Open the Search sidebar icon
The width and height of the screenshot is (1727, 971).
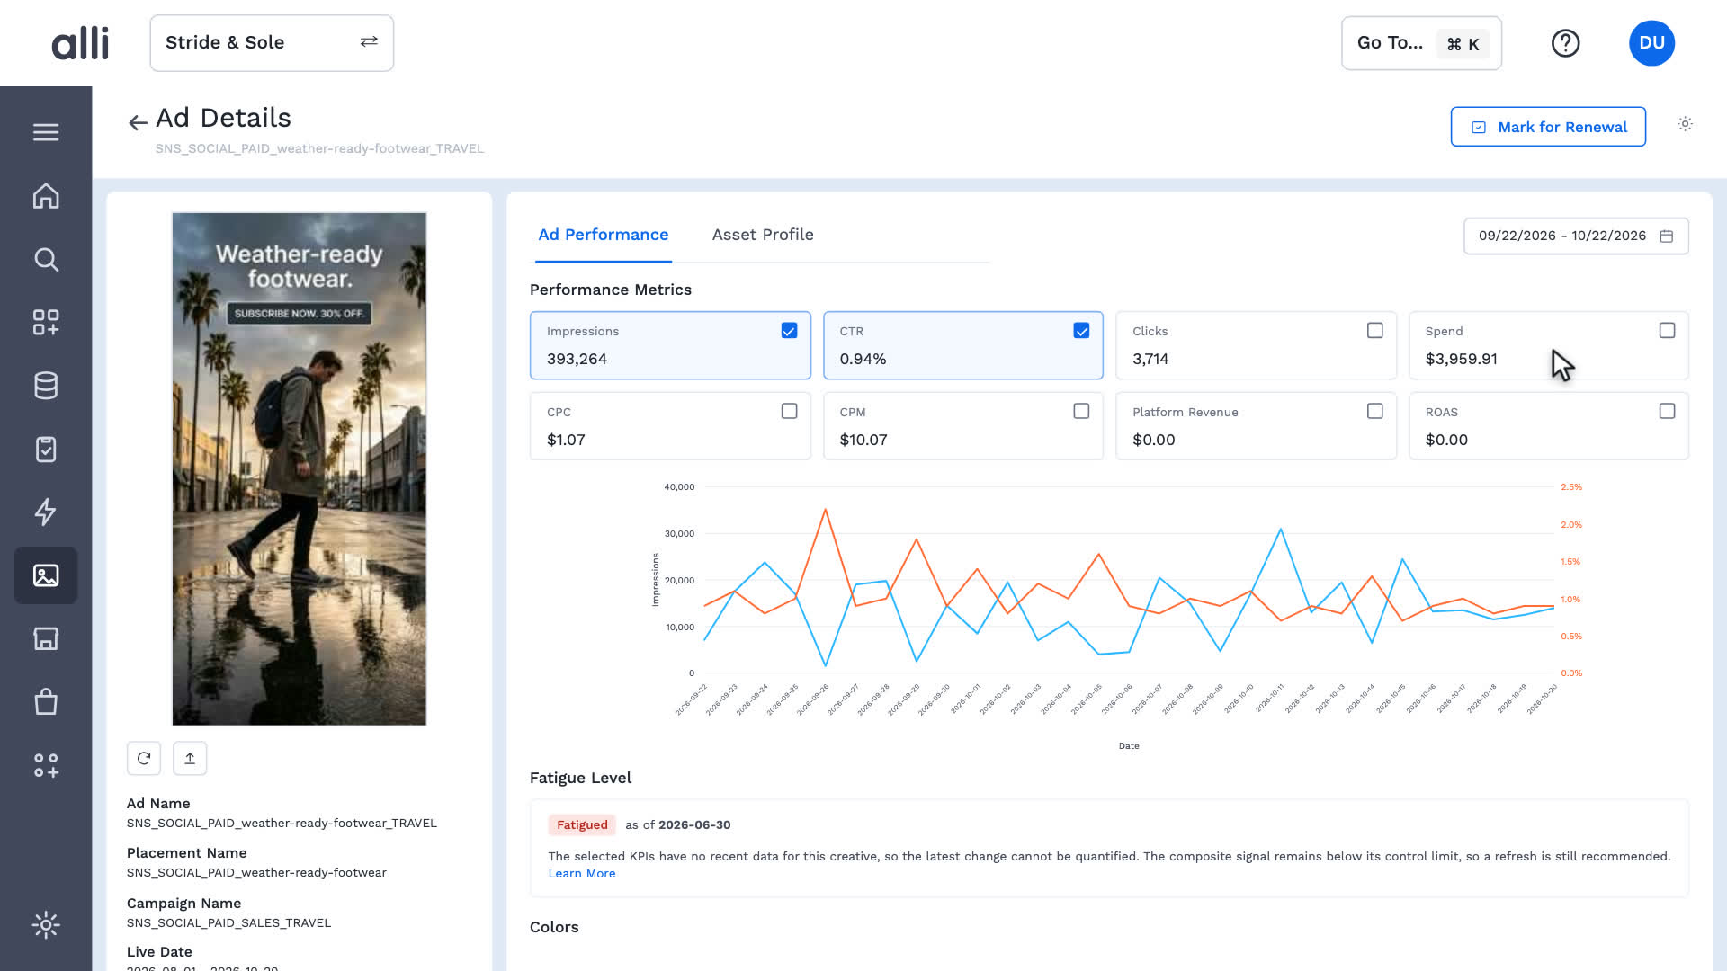point(46,260)
